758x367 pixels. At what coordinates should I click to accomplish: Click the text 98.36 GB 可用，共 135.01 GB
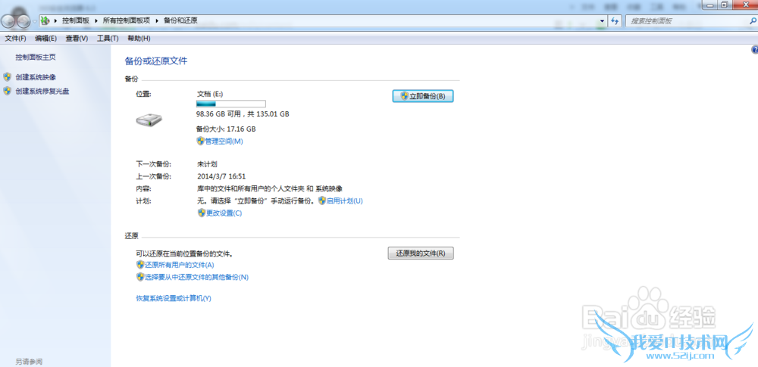(x=243, y=114)
